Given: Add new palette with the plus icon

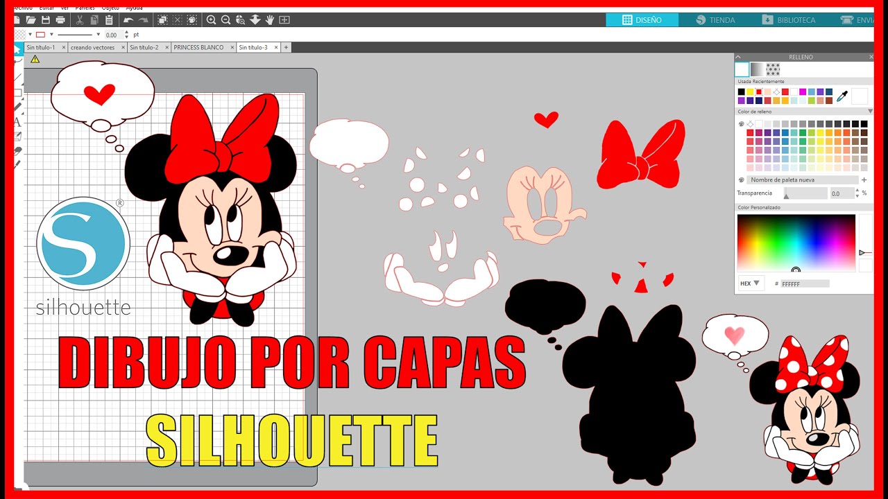Looking at the screenshot, I should click(864, 180).
